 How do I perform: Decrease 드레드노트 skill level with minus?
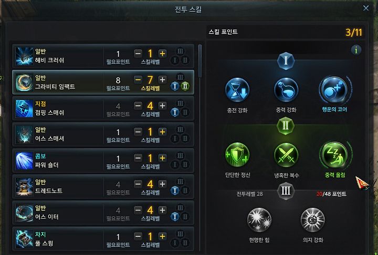pos(138,184)
